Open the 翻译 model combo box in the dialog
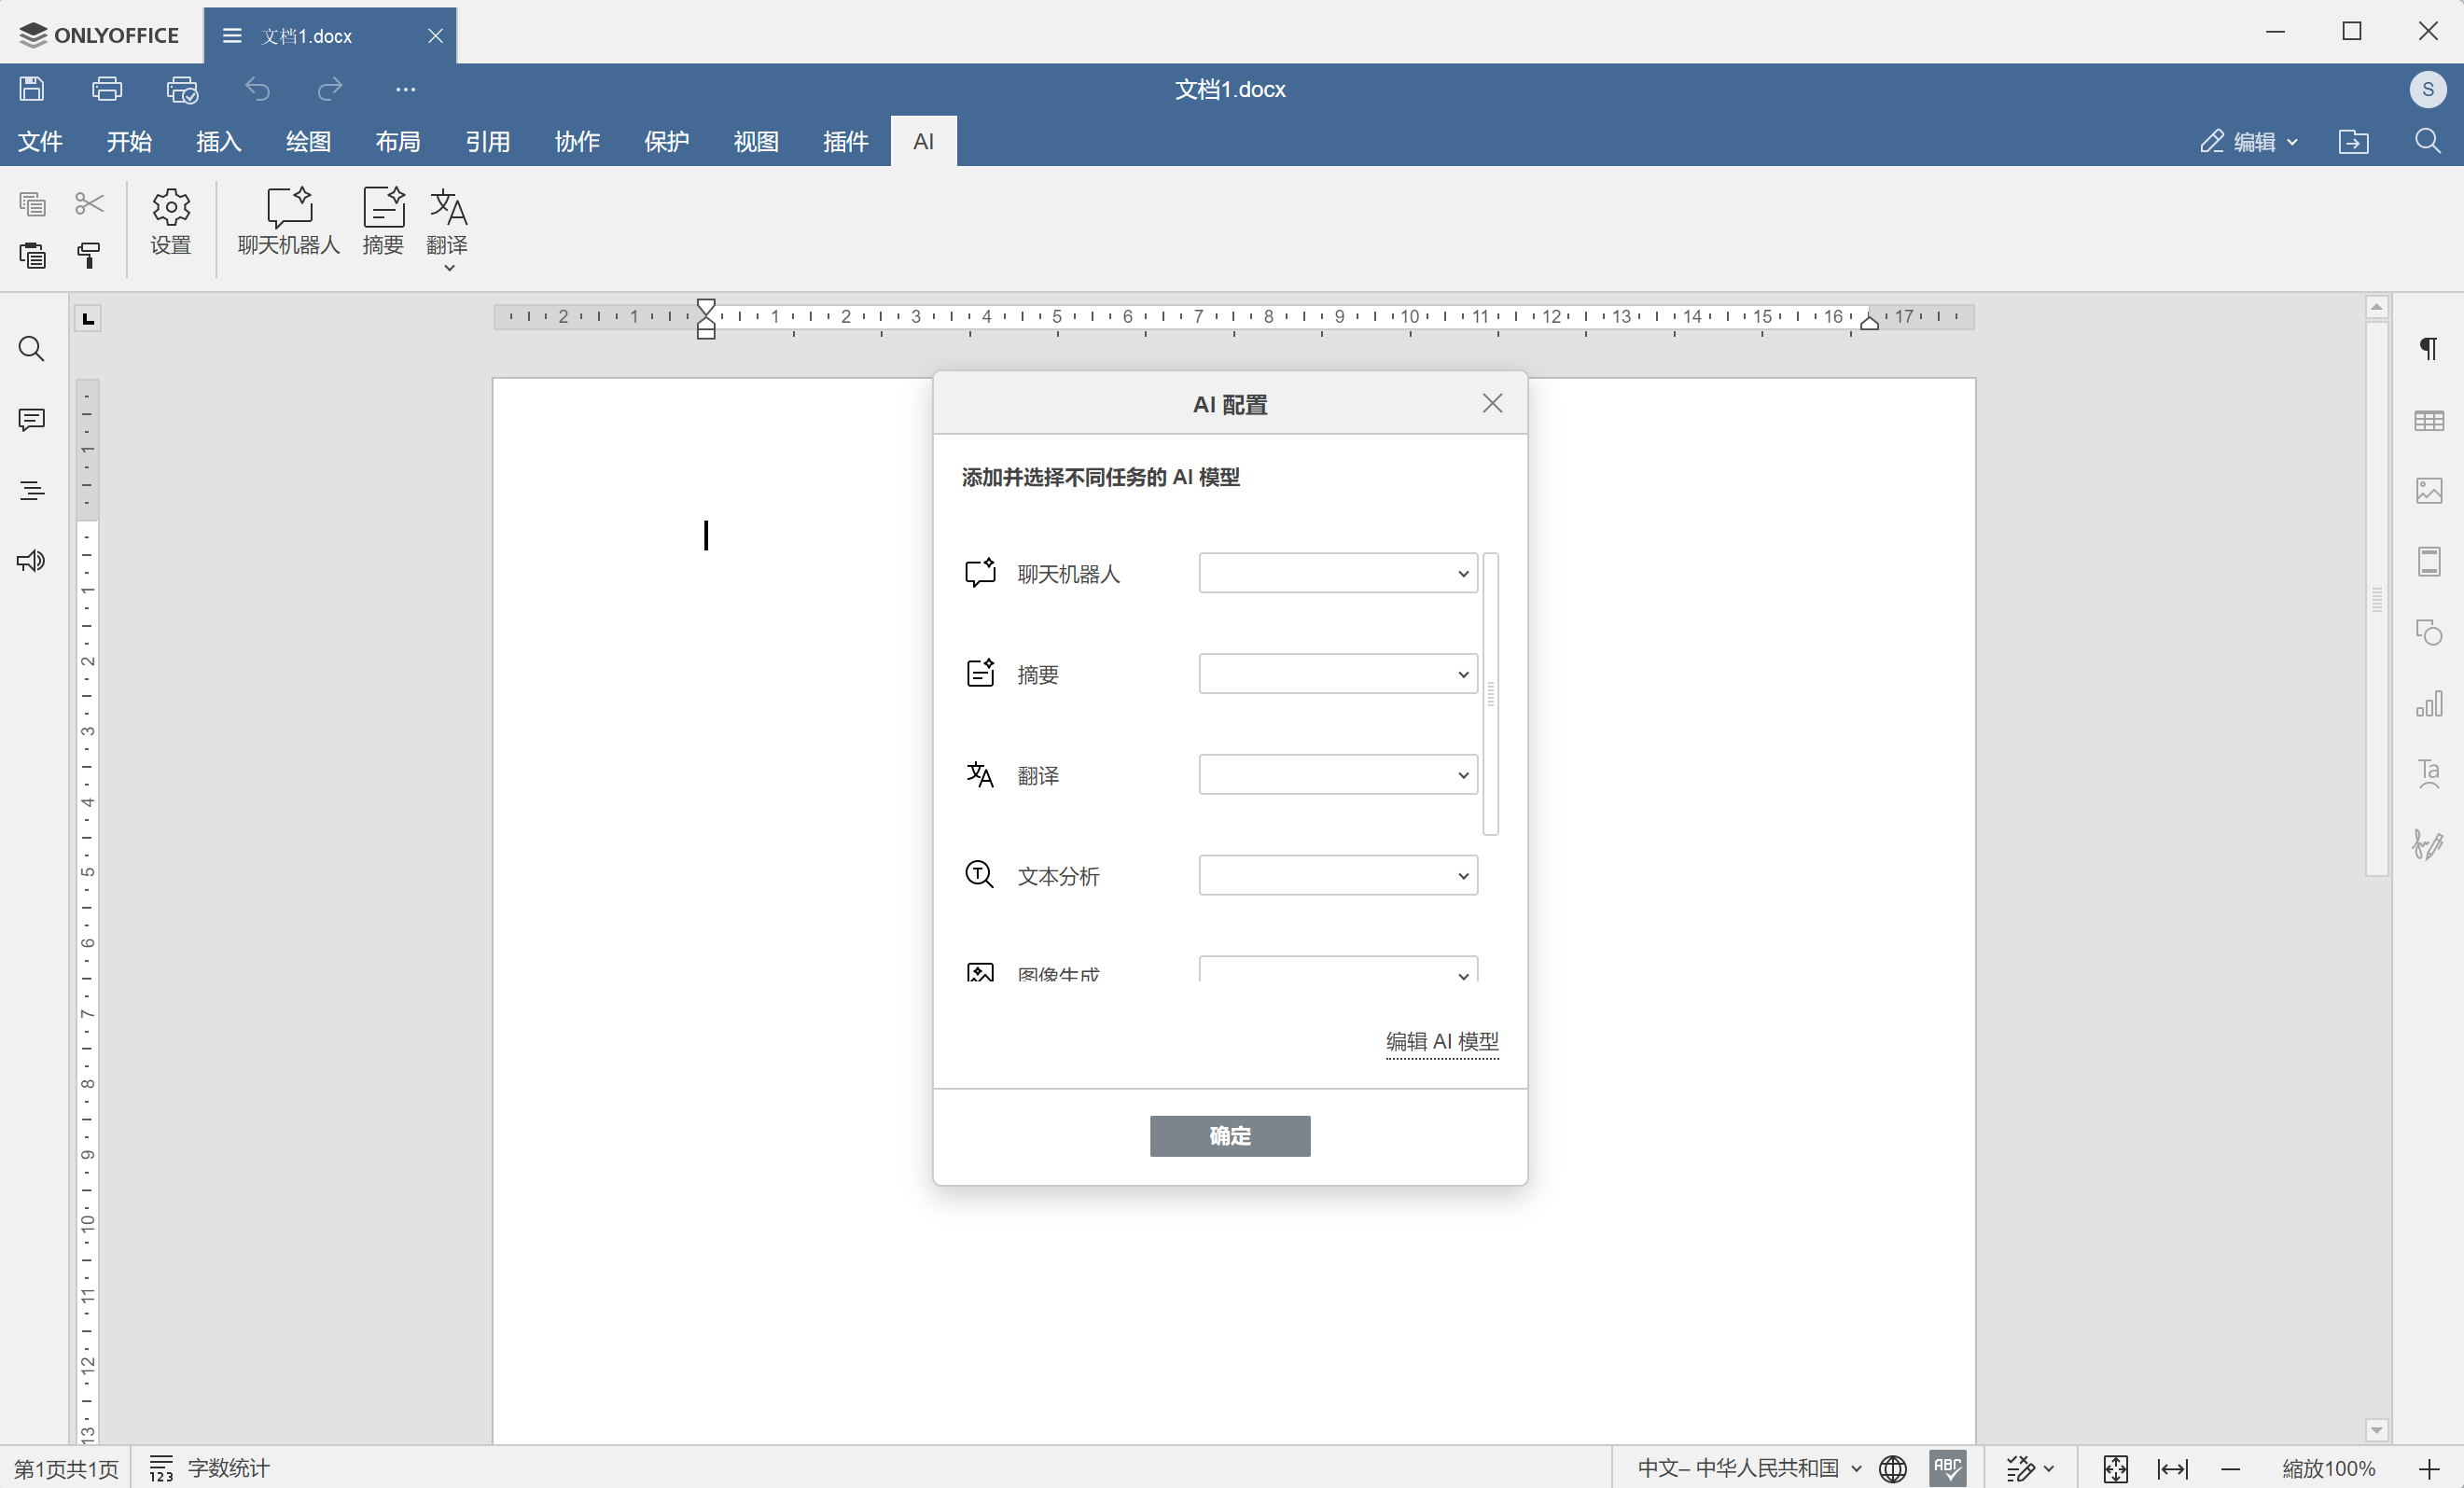Image resolution: width=2464 pixels, height=1488 pixels. click(1337, 775)
